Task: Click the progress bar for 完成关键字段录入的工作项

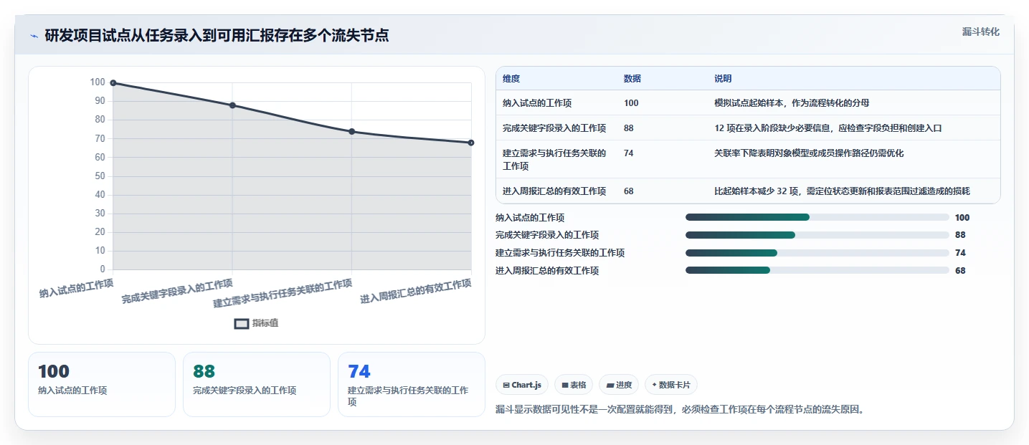Action: point(817,235)
